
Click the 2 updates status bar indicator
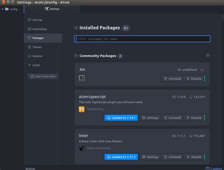coord(214,169)
